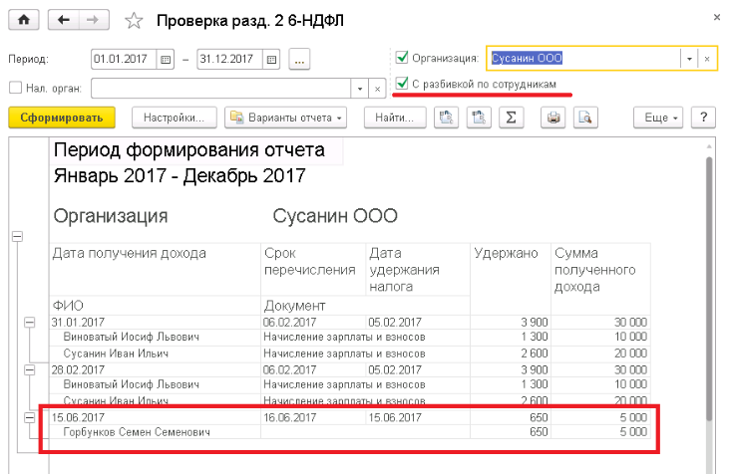Click the Организация field Сусанин ООО
This screenshot has height=474, width=731.
585,59
